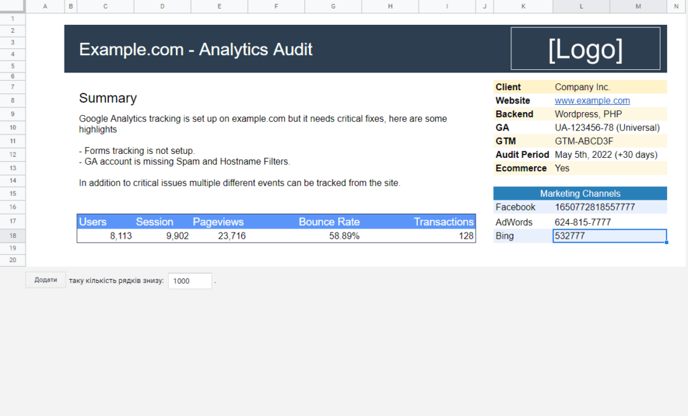This screenshot has height=416, width=688.
Task: Select row header 18
Action: tap(12, 236)
